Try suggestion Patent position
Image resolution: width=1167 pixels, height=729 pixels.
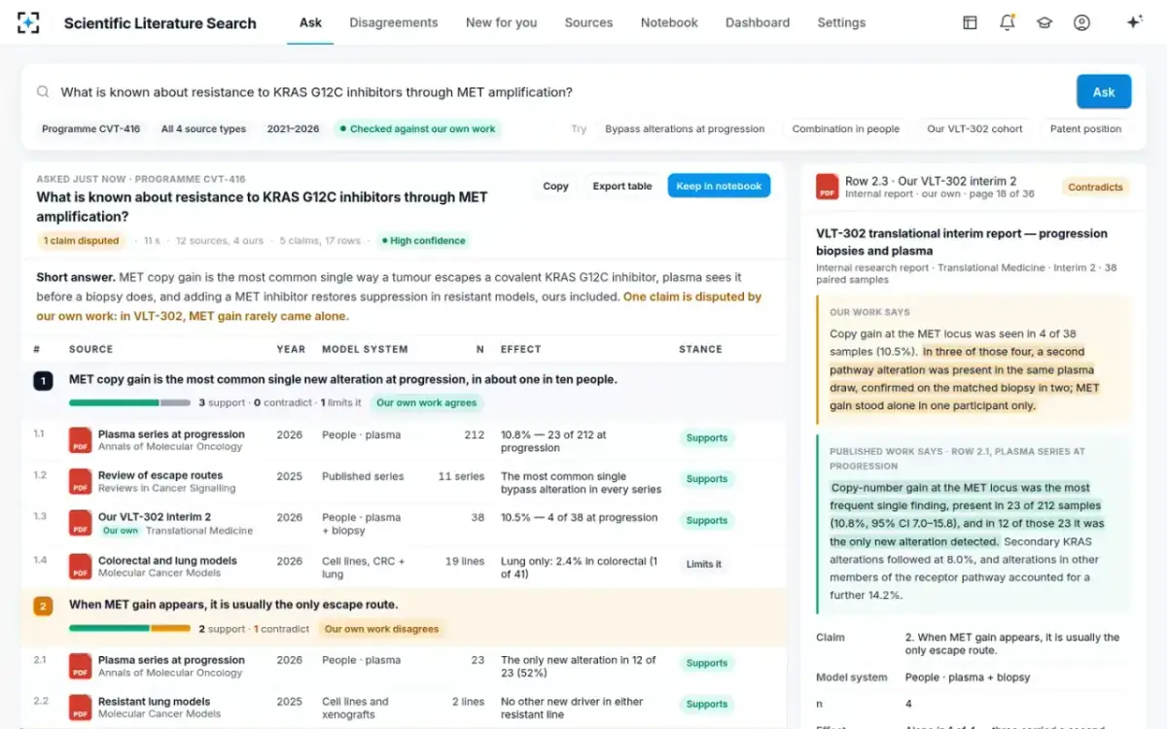(x=1085, y=128)
